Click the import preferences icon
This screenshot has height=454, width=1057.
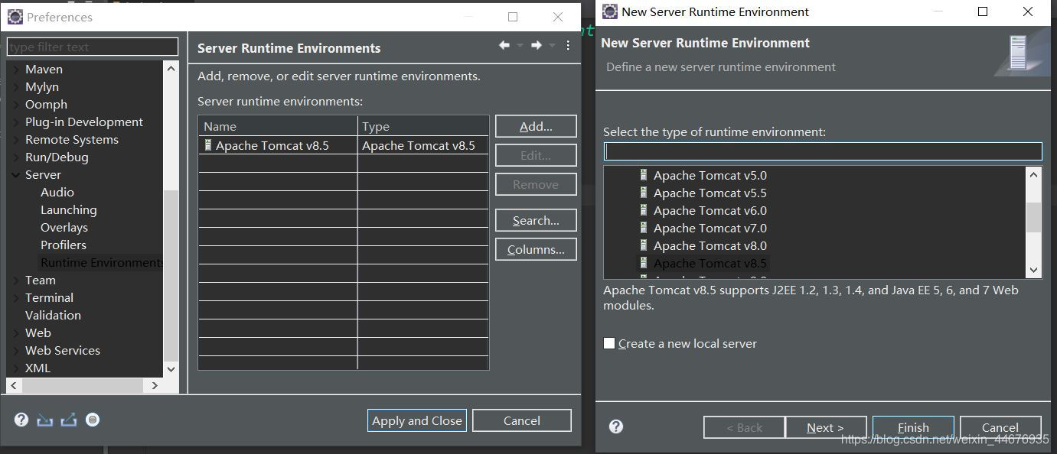click(x=44, y=420)
